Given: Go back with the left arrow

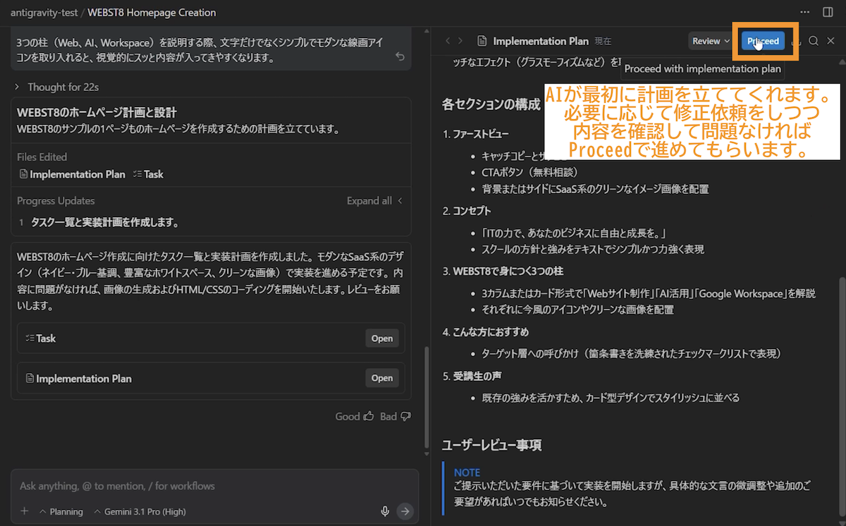Looking at the screenshot, I should [x=447, y=41].
